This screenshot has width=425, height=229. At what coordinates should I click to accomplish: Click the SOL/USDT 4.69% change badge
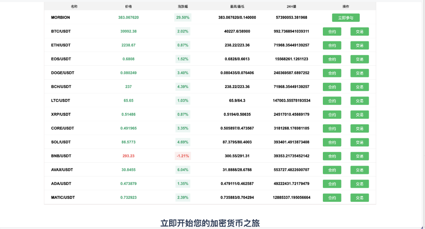point(183,142)
